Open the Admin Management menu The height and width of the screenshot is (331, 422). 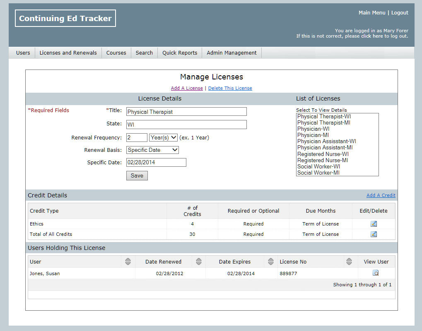click(x=231, y=53)
